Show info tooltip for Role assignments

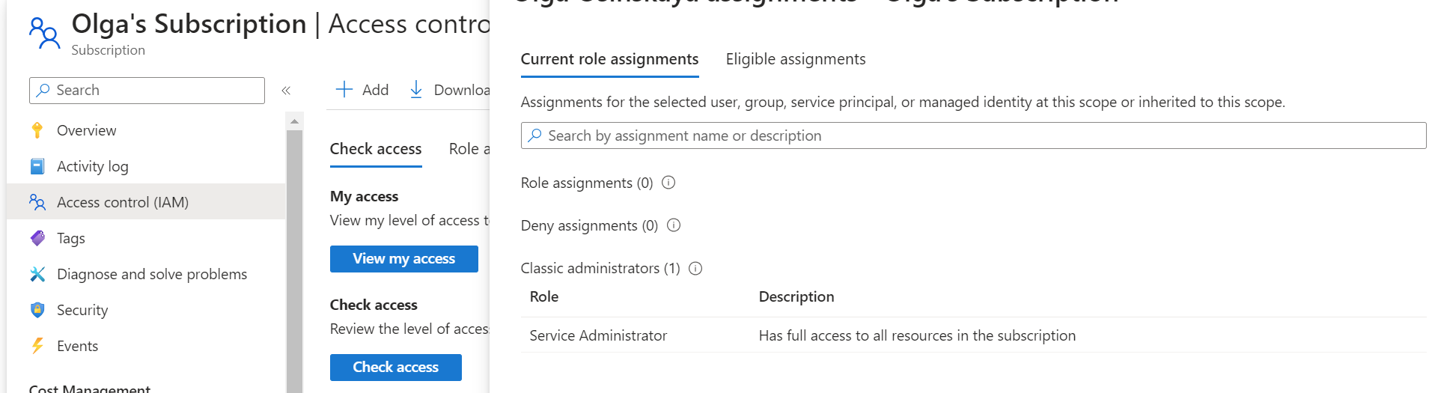click(669, 183)
